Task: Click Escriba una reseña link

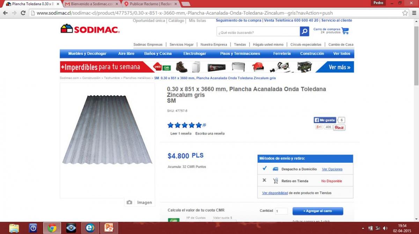Action: (210, 133)
